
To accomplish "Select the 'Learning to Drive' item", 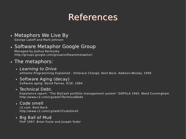I will pyautogui.click(x=38, y=69).
